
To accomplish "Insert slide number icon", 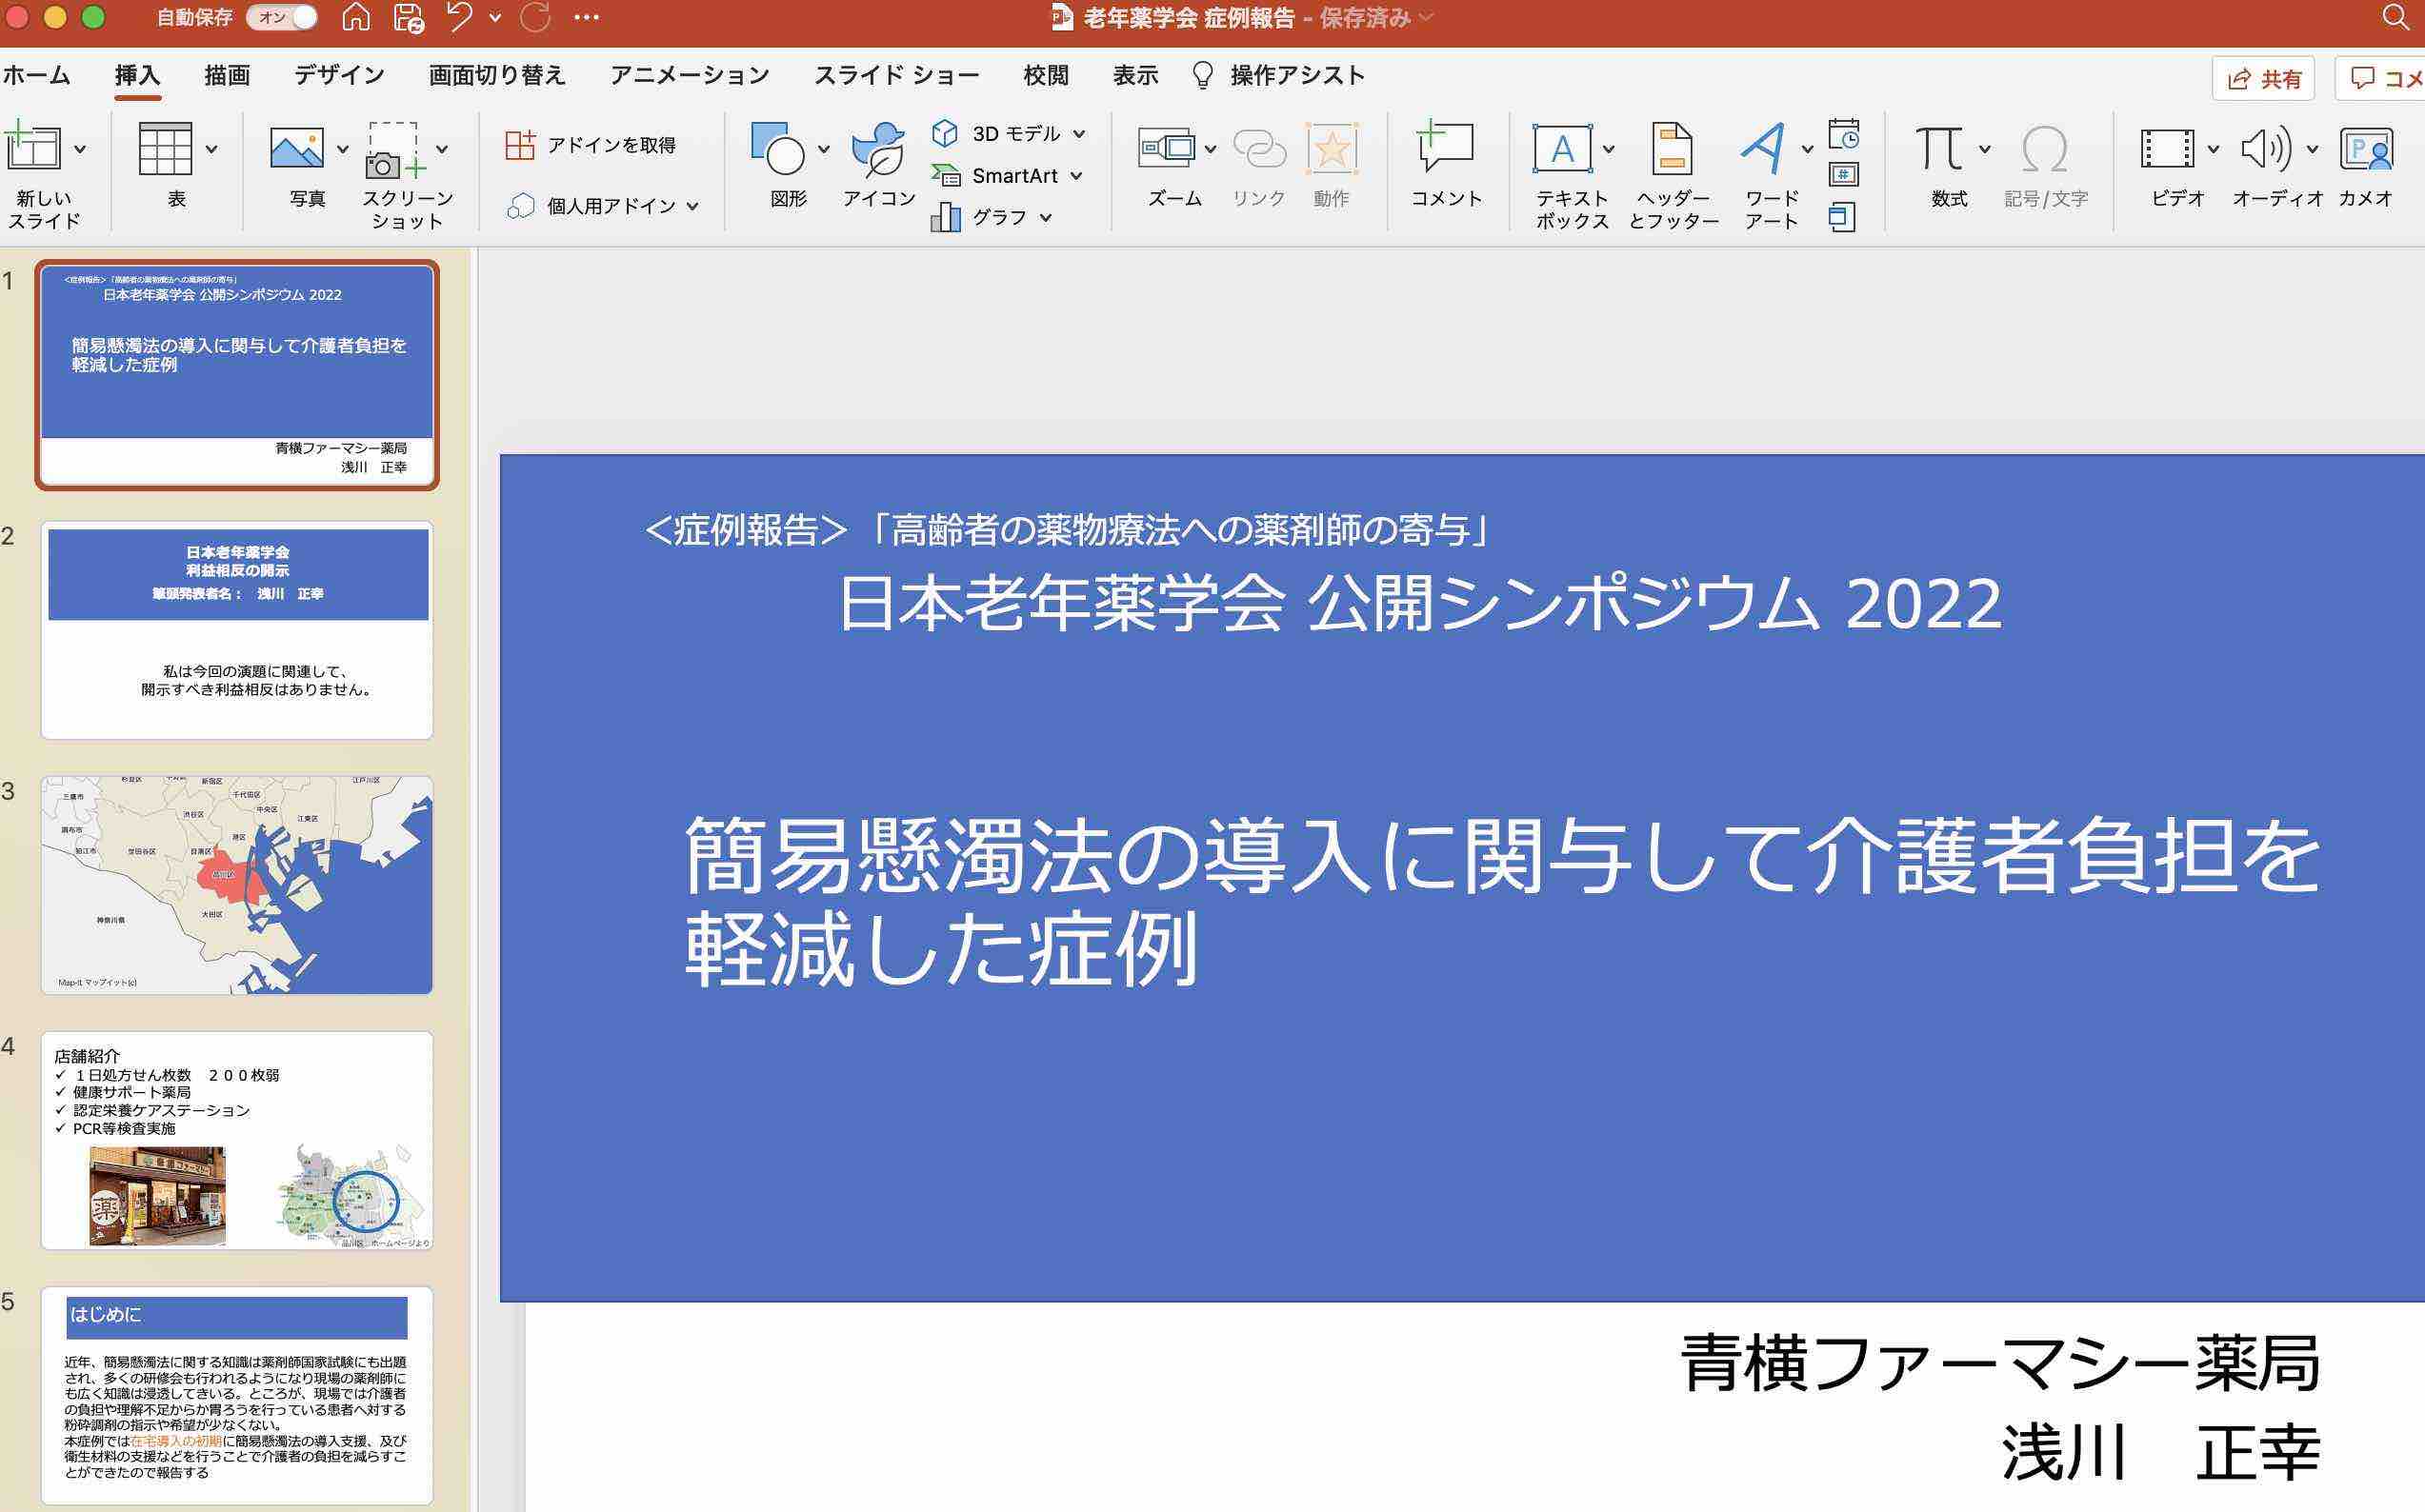I will tap(1843, 175).
